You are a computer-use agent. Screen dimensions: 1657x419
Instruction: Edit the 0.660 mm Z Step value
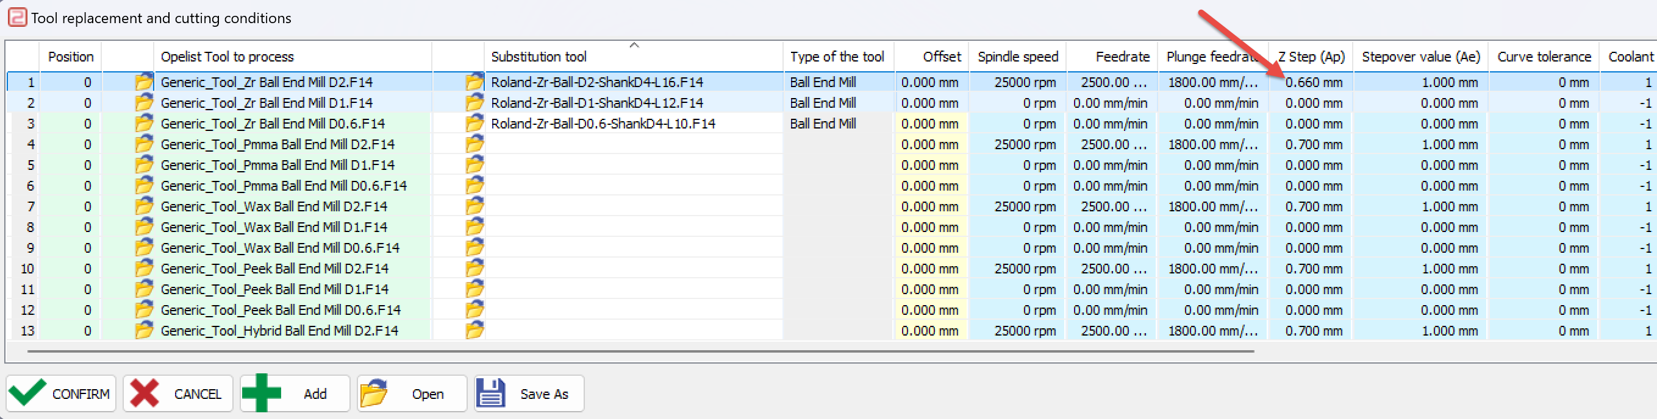[x=1310, y=82]
